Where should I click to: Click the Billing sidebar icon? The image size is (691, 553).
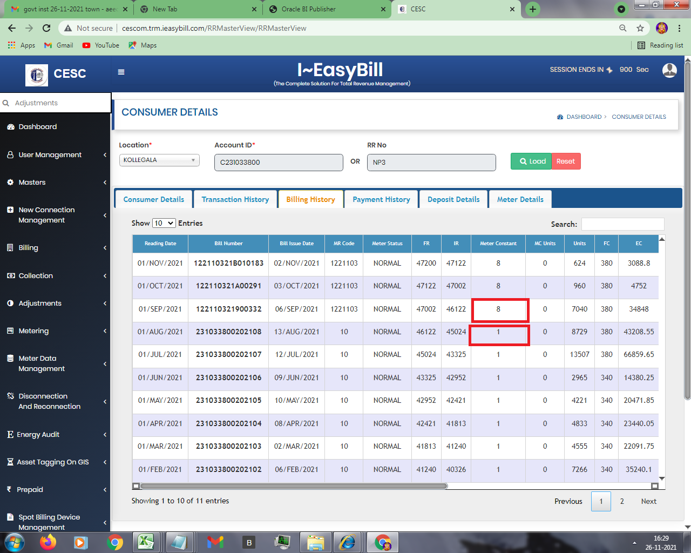coord(10,248)
